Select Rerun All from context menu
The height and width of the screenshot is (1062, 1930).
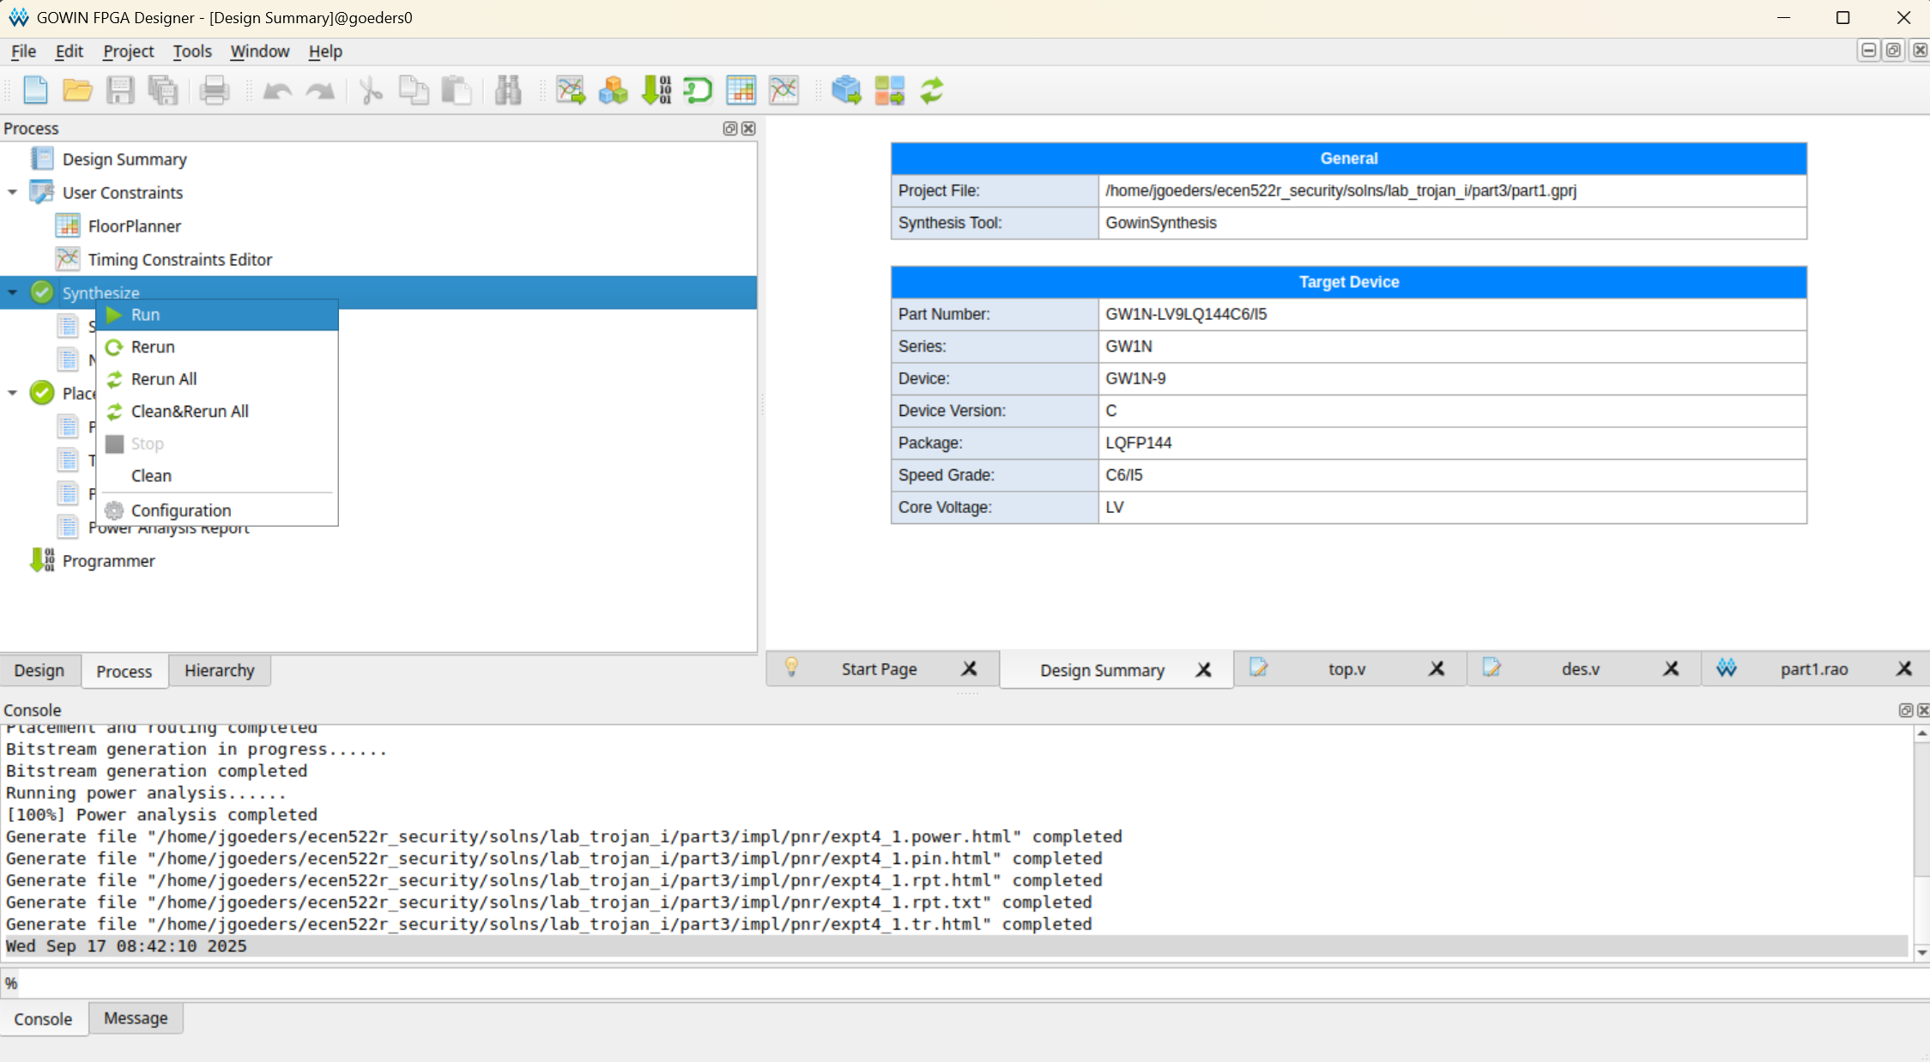click(217, 379)
